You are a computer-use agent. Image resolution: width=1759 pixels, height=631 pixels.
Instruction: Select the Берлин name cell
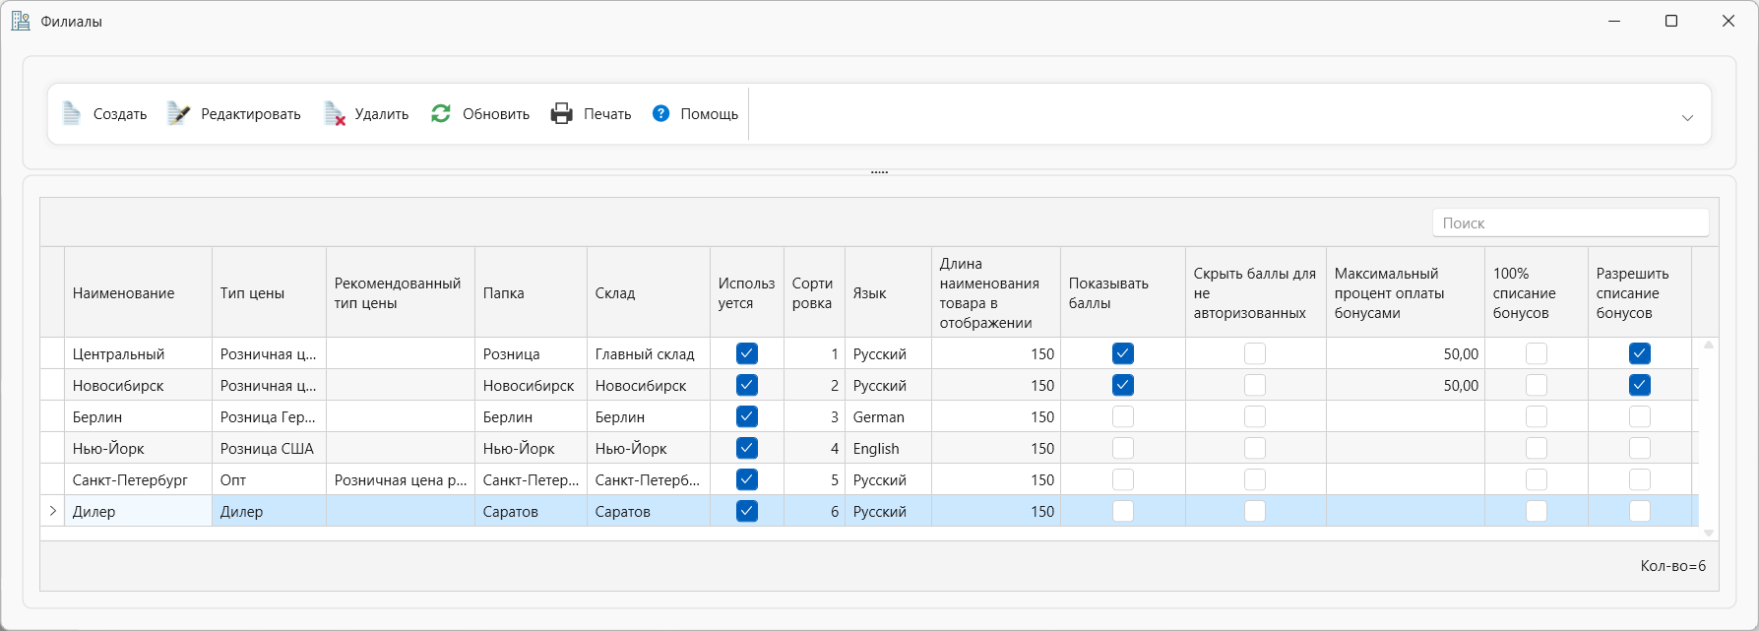coord(138,416)
